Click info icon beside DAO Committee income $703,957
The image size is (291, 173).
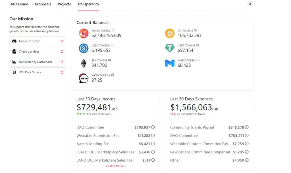(153, 127)
